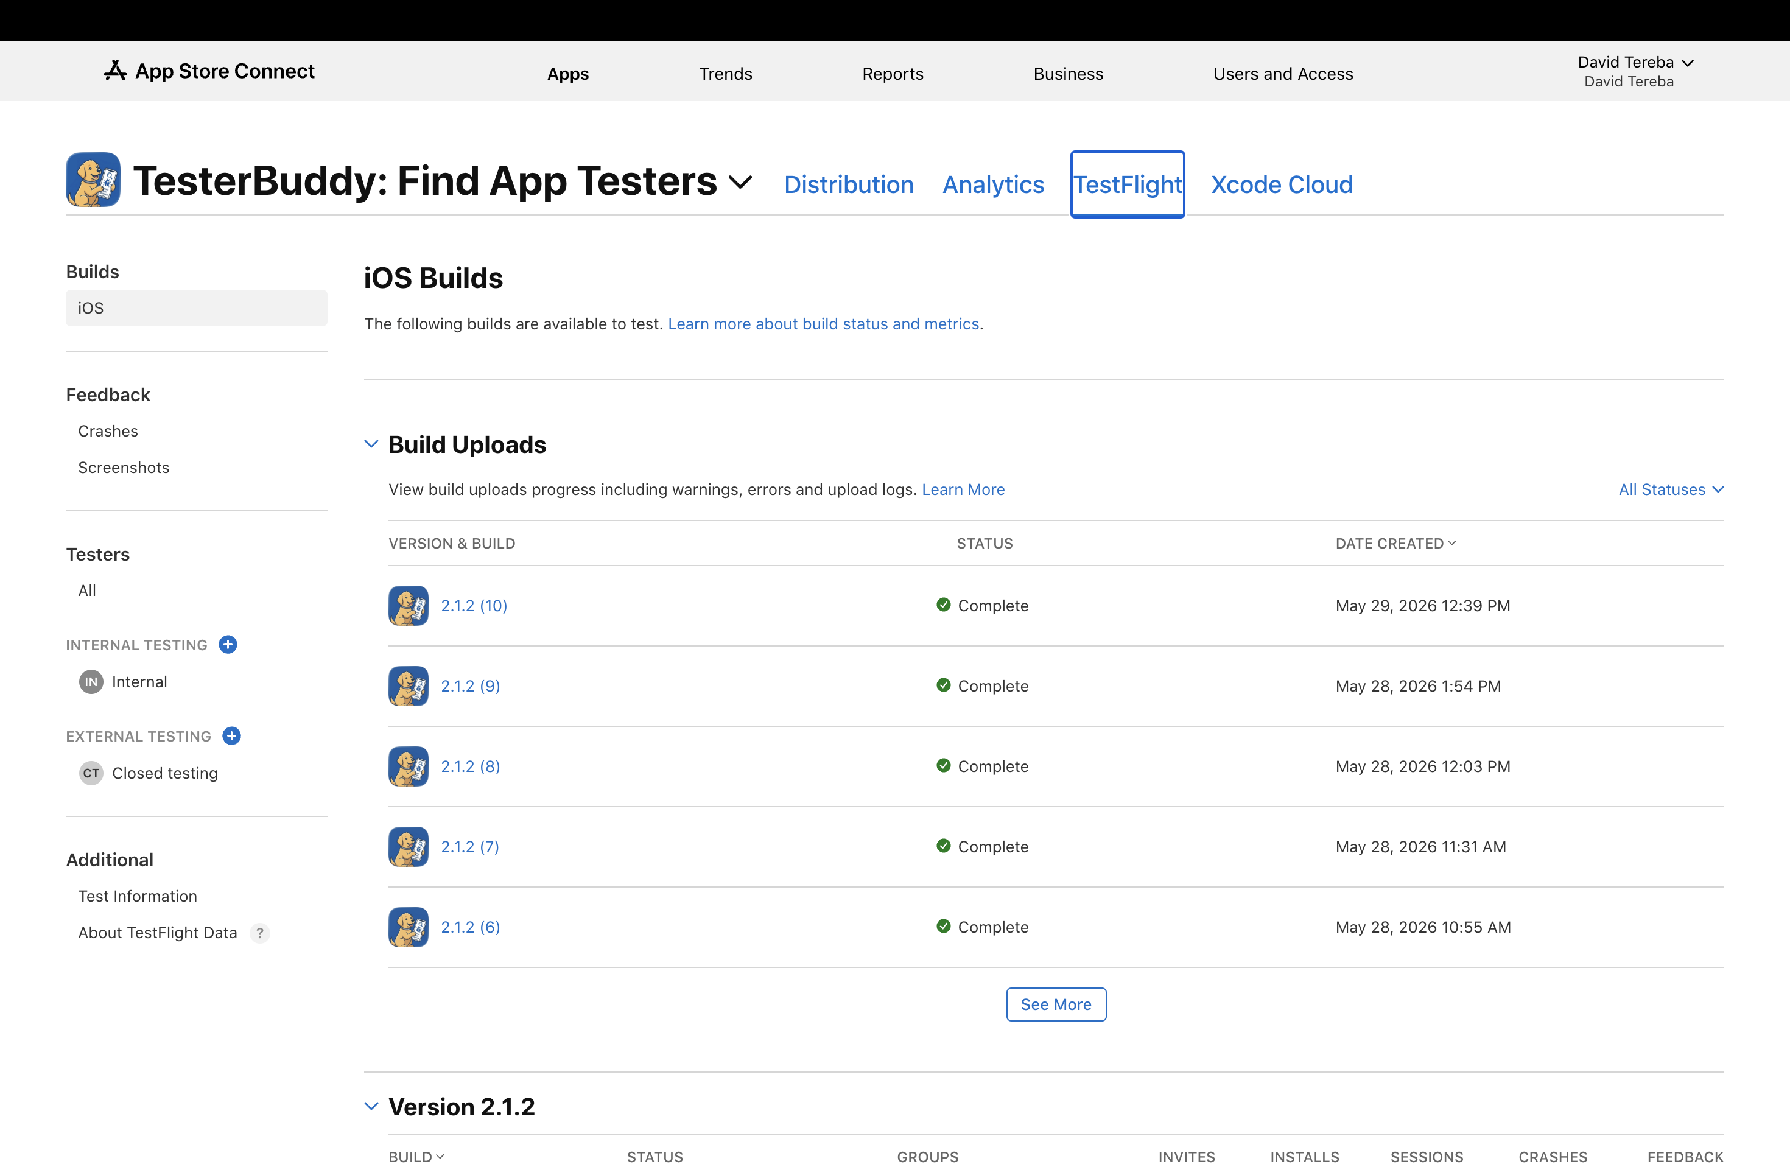The height and width of the screenshot is (1164, 1790).
Task: Open About TestFlight Data
Action: point(157,933)
